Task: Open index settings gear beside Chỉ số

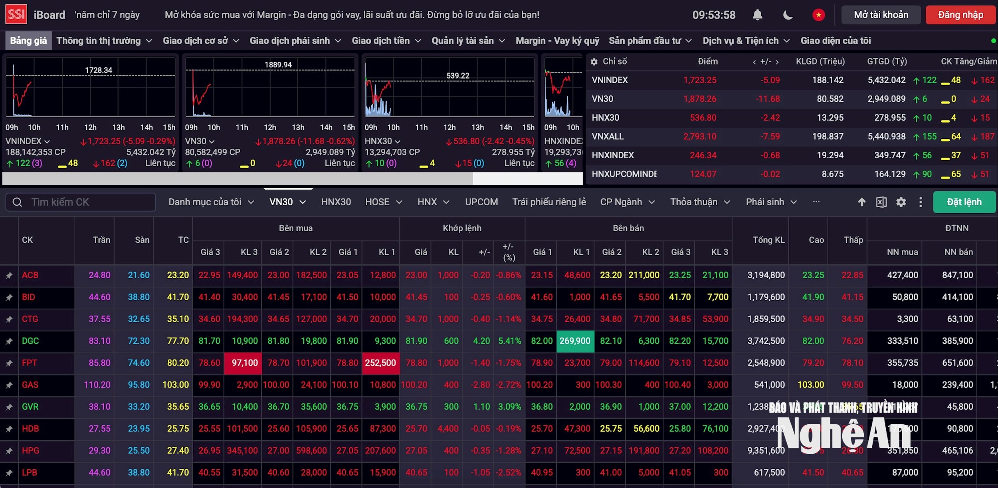Action: tap(594, 62)
